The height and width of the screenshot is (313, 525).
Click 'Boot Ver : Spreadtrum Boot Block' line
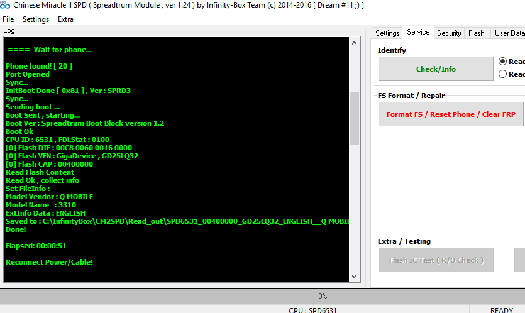(x=85, y=123)
